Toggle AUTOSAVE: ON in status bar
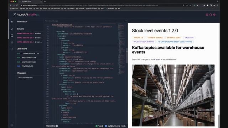 (x=112, y=126)
